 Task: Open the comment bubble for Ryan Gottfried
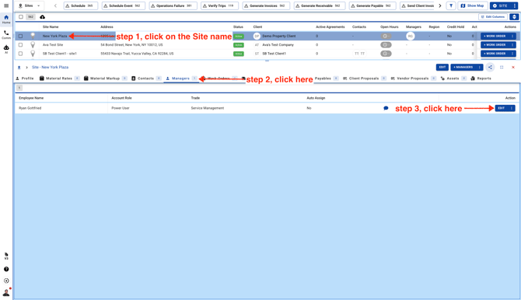(x=386, y=108)
